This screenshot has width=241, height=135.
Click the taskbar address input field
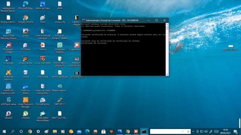[x=166, y=132]
